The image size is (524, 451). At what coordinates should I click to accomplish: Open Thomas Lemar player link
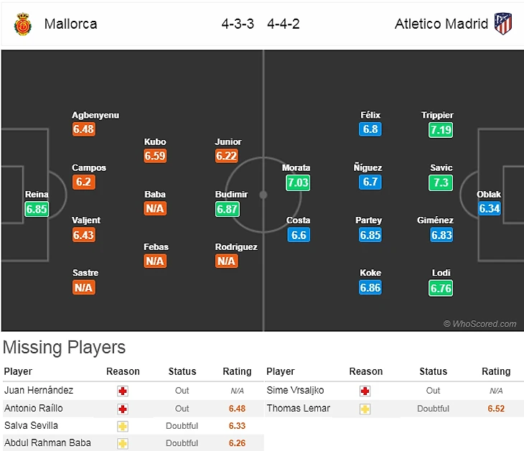tap(298, 408)
